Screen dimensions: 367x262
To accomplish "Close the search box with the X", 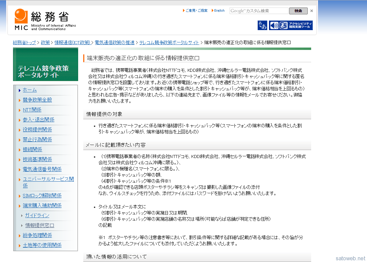I will tap(311, 11).
